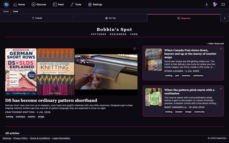Click STASH LOUNGE source line
Viewport: 229px width, 143px height.
click(x=181, y=71)
